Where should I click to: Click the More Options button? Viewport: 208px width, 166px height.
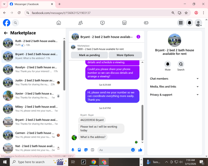(x=125, y=55)
